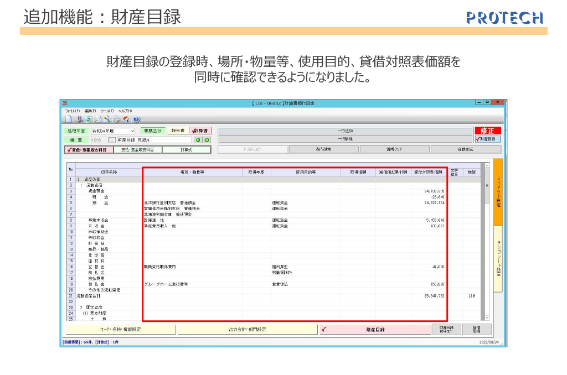
Task: Open the 処理年度 dropdown showing 令和04年度
Action: pyautogui.click(x=132, y=131)
